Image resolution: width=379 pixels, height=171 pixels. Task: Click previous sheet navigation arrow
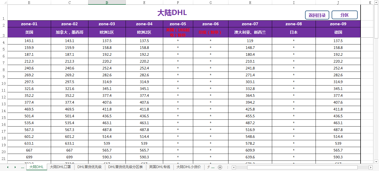coord(8,167)
